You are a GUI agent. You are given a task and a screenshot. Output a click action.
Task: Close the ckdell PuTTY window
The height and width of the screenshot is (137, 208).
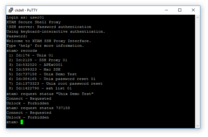[193, 10]
